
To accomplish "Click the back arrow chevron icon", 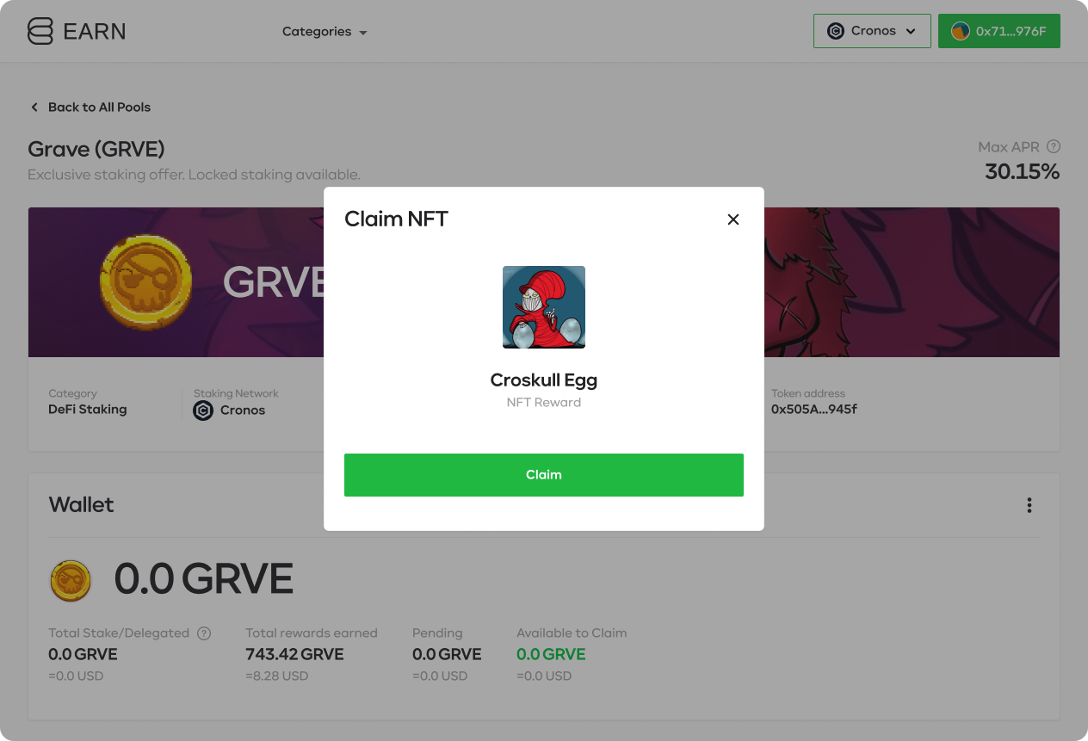I will (x=34, y=108).
